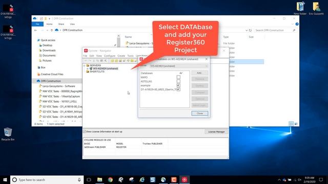The image size is (328, 184).
Task: Open Task View from taskbar
Action: [x=89, y=180]
